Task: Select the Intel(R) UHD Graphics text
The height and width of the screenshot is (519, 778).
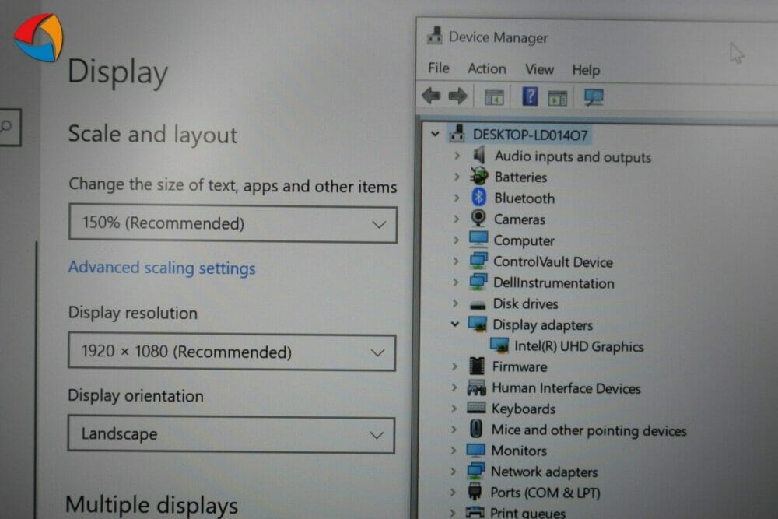Action: pos(579,345)
